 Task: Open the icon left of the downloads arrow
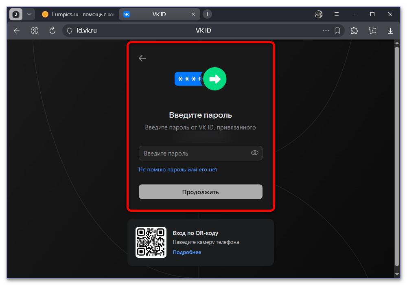372,31
